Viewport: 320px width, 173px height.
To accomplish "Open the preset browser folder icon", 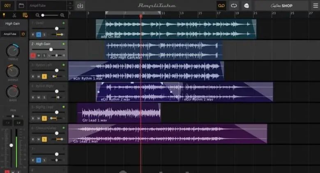I will click(x=21, y=6).
